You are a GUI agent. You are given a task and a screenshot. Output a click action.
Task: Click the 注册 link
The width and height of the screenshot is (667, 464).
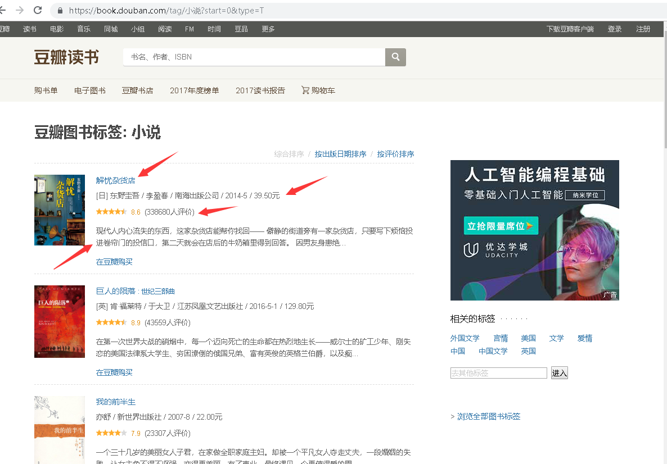pos(643,29)
